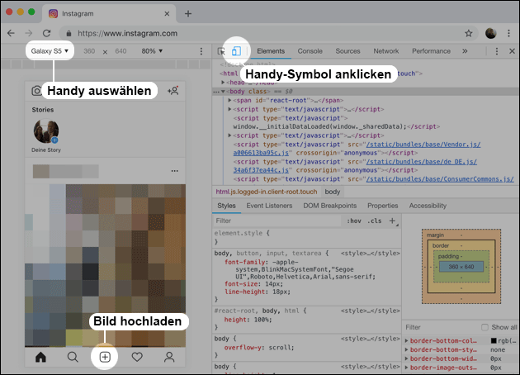Open de_DE.js script source link
The image size is (520, 375).
(x=422, y=162)
